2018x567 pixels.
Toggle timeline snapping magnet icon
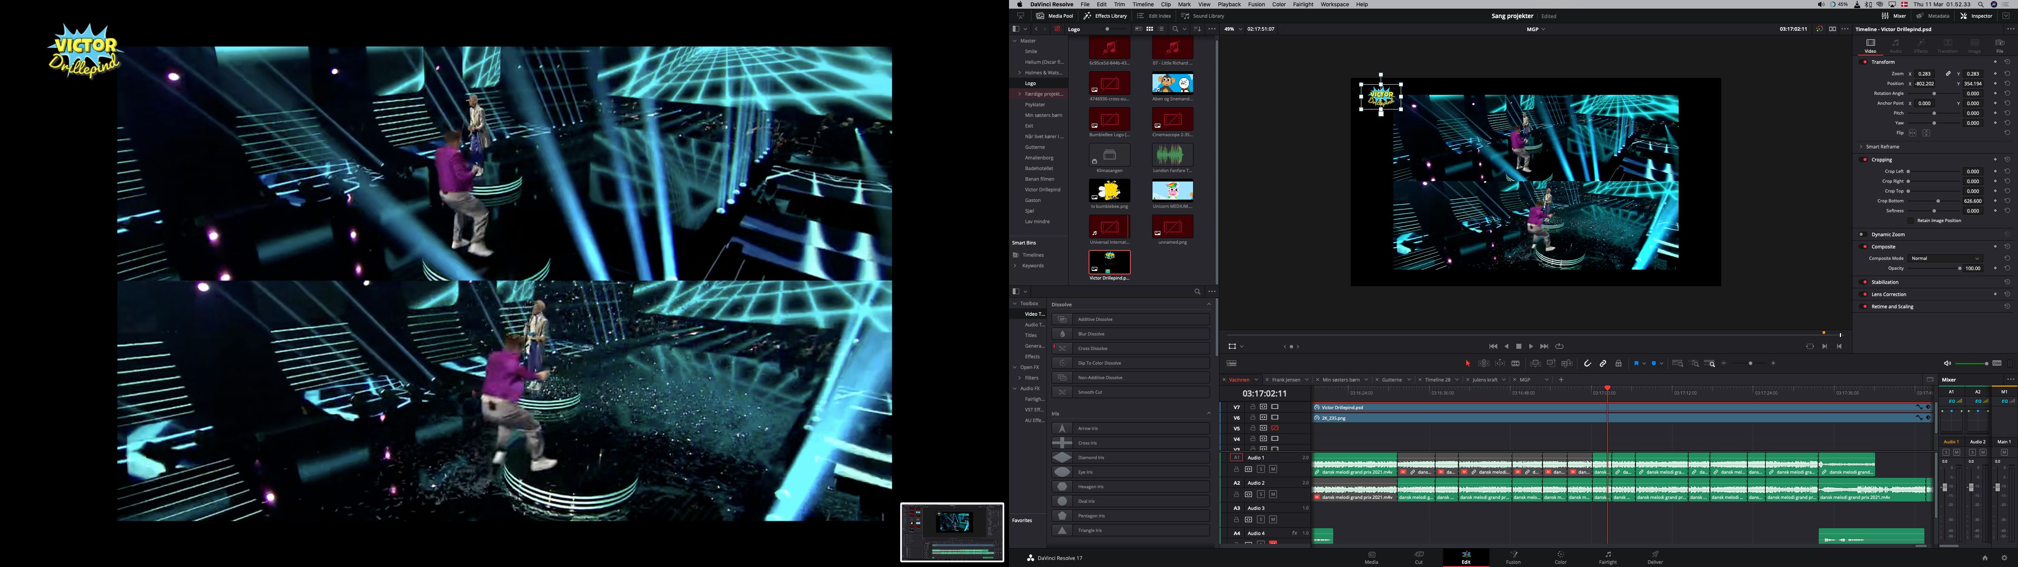(1587, 363)
